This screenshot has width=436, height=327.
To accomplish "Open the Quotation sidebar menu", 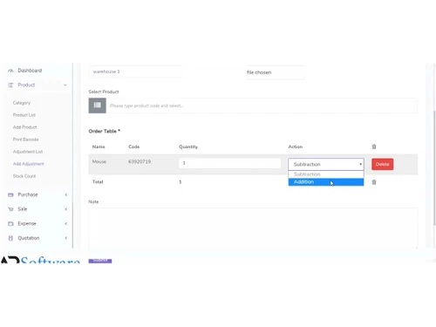I will point(29,238).
